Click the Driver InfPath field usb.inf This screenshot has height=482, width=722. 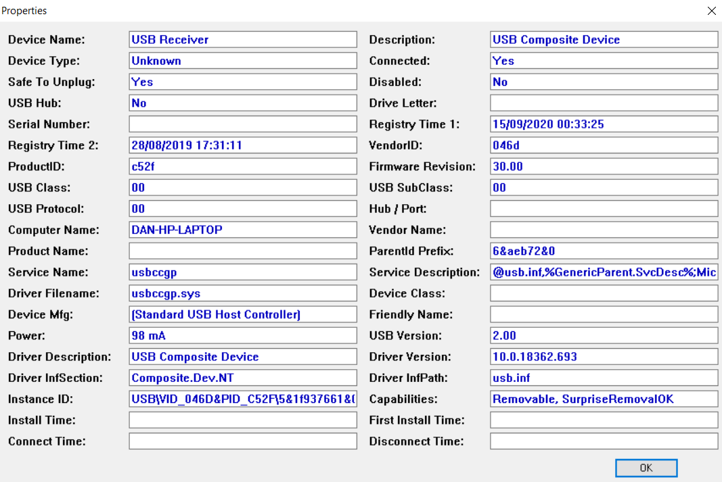[604, 378]
